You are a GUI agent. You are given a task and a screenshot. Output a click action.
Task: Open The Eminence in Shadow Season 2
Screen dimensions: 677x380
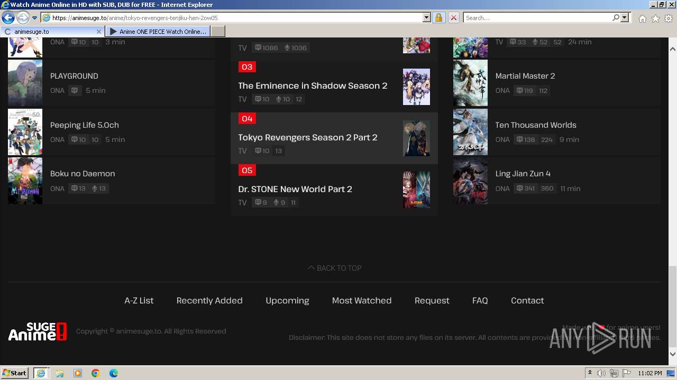click(x=313, y=85)
